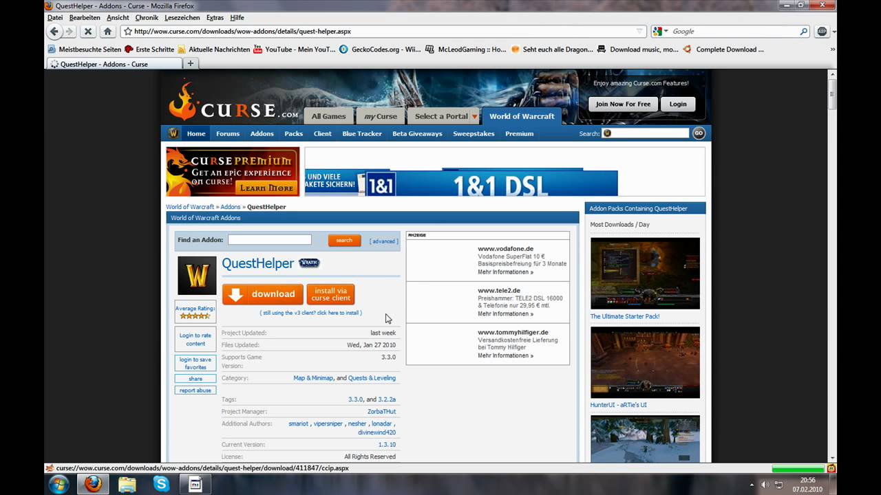881x495 pixels.
Task: Click the volume speaker tray icon
Action: click(x=765, y=485)
